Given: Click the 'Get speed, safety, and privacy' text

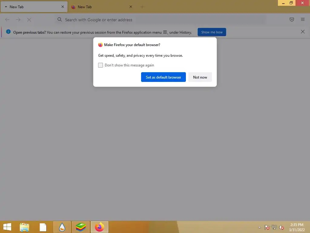Looking at the screenshot, I should click(x=140, y=56).
